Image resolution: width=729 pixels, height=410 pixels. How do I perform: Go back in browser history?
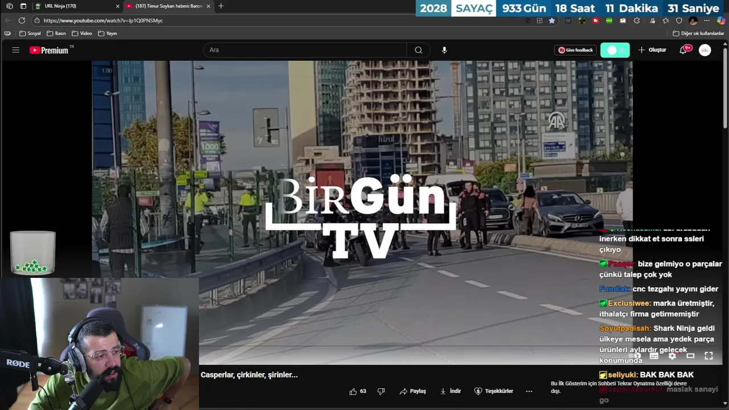click(8, 20)
